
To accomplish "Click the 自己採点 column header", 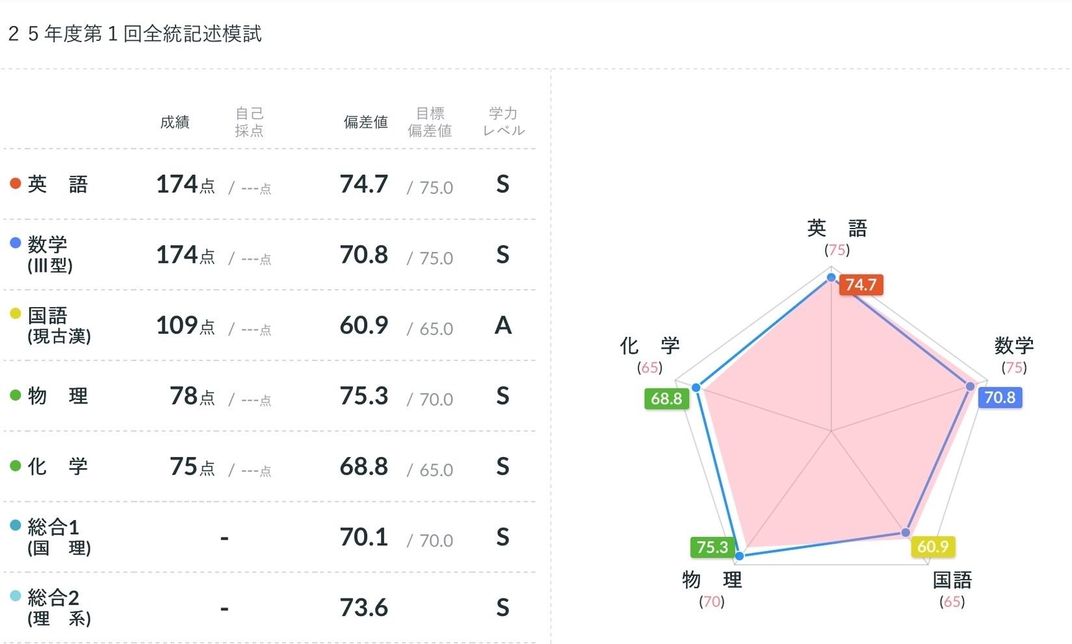I will tap(249, 122).
